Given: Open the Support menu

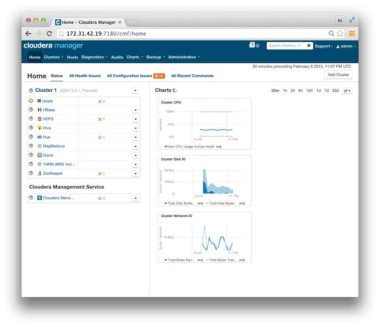Looking at the screenshot, I should point(323,46).
